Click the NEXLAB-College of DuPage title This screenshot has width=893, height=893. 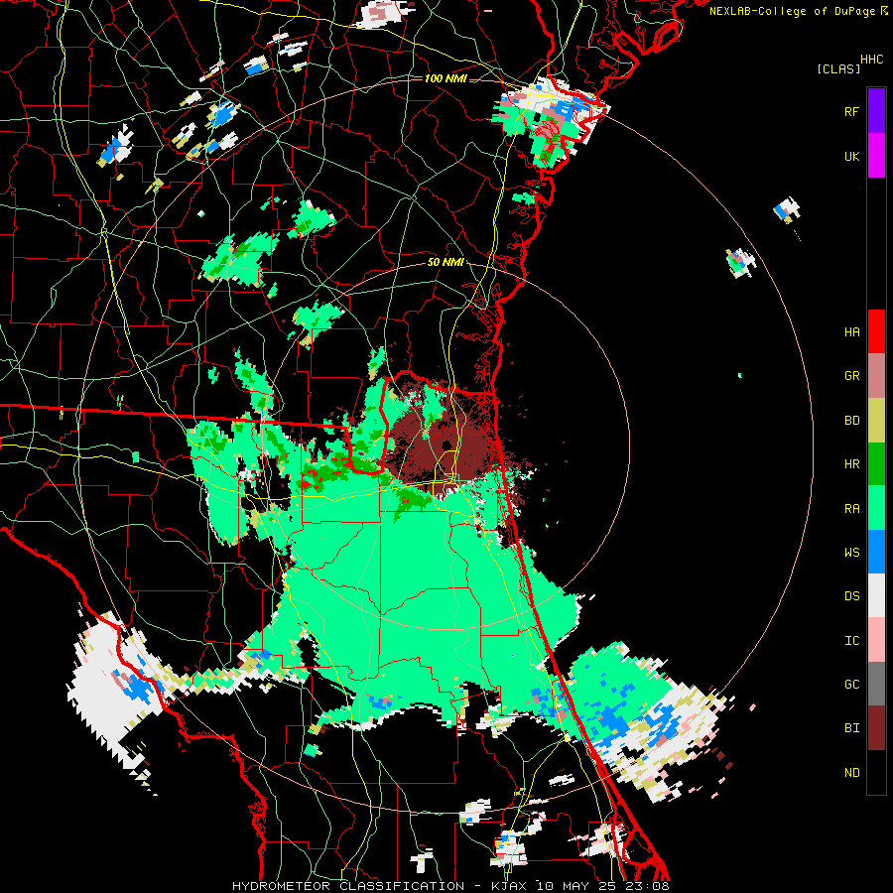[792, 11]
